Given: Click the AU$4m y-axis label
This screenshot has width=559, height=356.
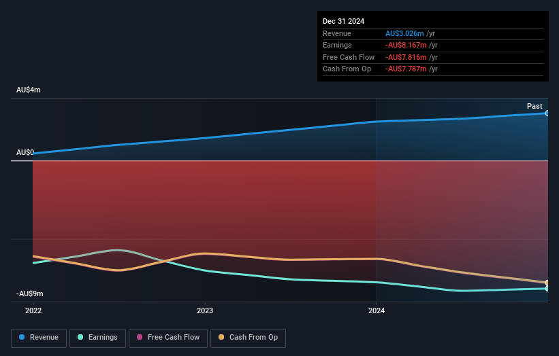Looking at the screenshot, I should (x=29, y=90).
